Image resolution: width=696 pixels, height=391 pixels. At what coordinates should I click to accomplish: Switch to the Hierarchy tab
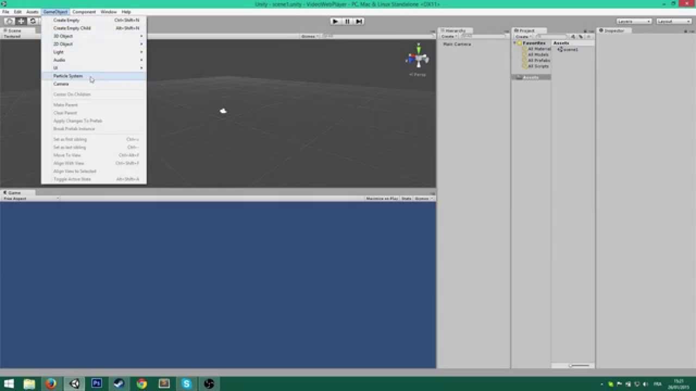pyautogui.click(x=456, y=31)
